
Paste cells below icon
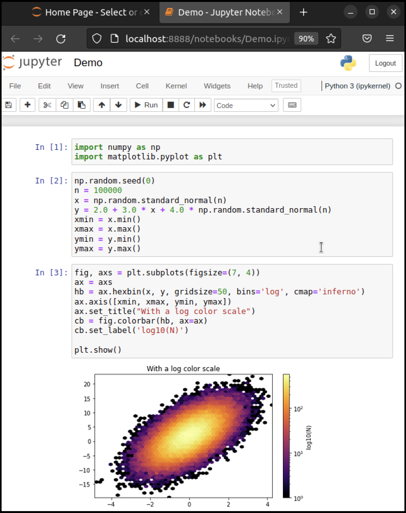click(x=82, y=105)
